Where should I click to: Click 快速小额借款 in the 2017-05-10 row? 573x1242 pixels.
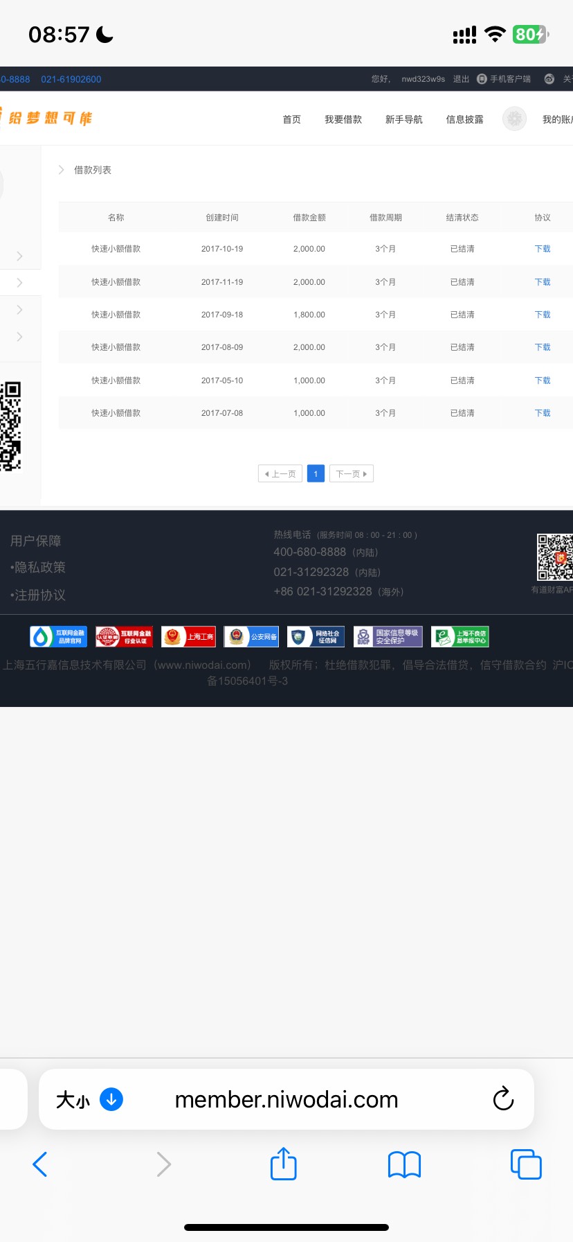coord(116,381)
